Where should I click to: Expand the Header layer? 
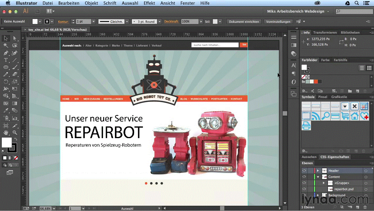pos(318,171)
